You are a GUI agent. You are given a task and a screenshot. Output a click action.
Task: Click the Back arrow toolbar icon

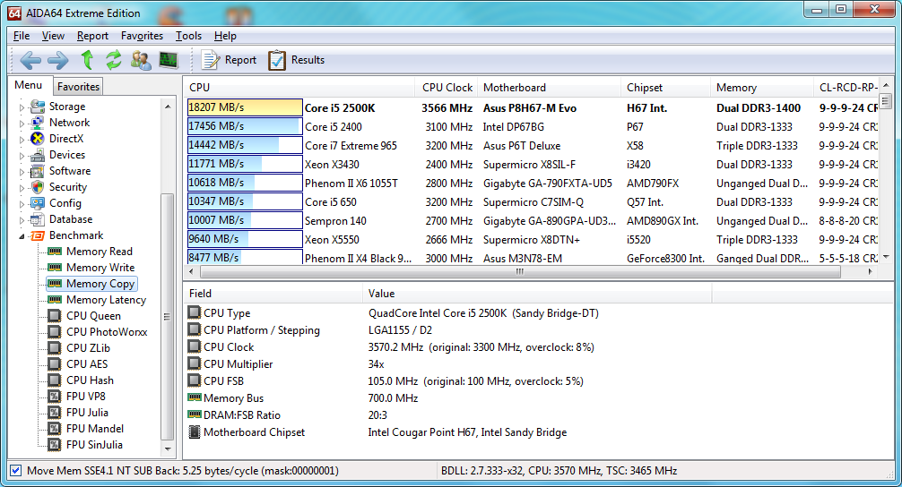pos(30,60)
